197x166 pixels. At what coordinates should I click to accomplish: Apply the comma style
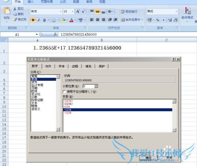click(164, 20)
